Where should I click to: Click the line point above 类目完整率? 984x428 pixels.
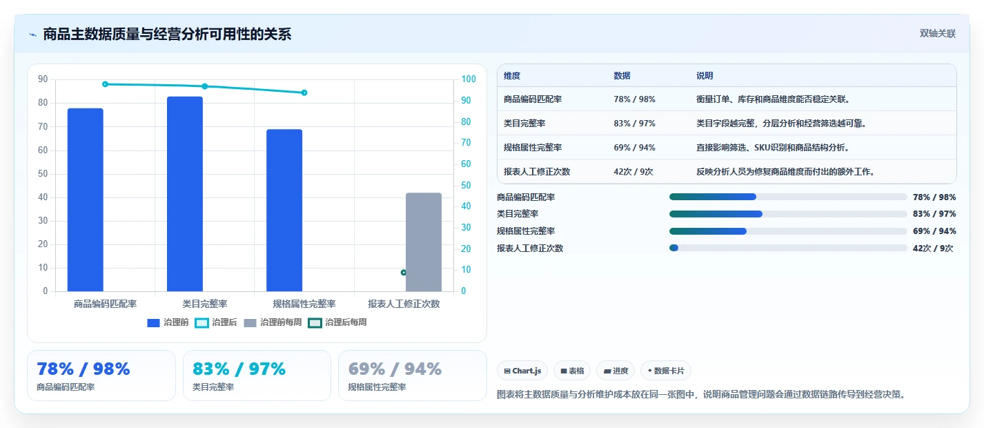205,86
